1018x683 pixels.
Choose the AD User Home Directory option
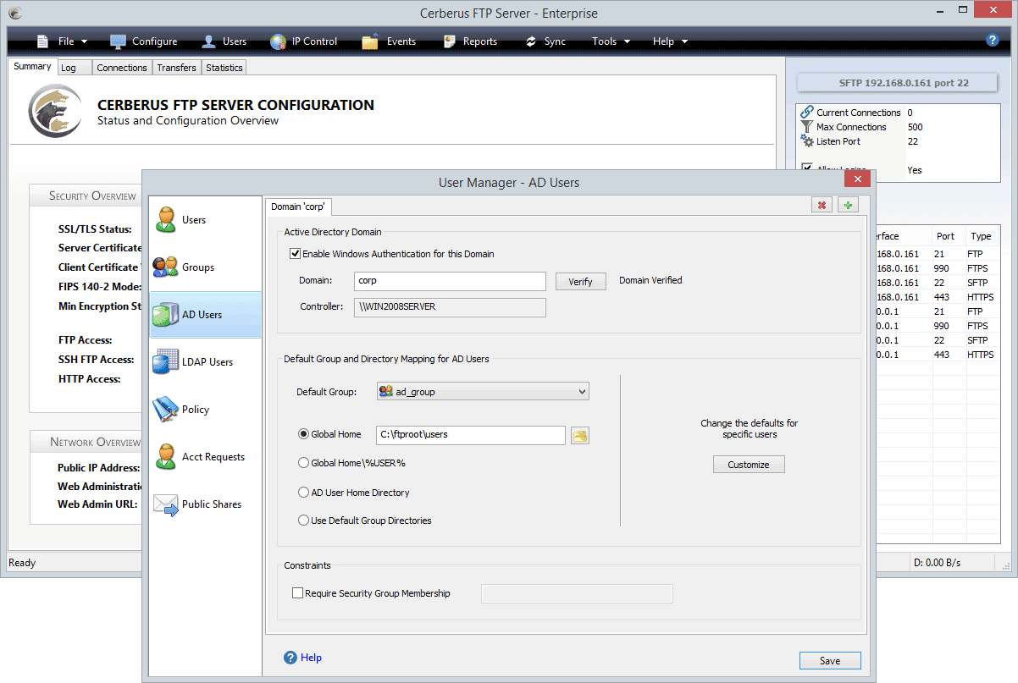point(303,493)
